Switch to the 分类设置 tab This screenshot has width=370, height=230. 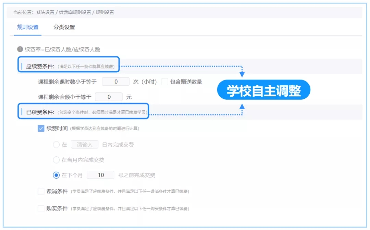click(x=64, y=27)
